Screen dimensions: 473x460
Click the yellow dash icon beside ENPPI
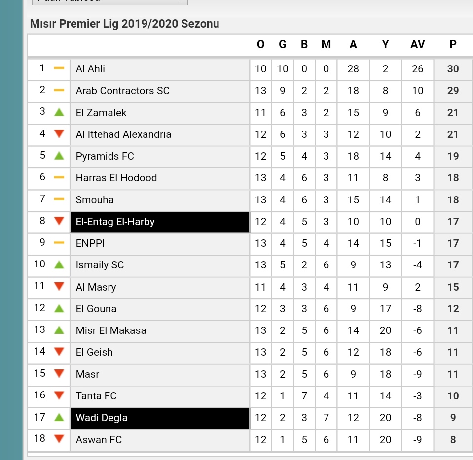coord(59,242)
